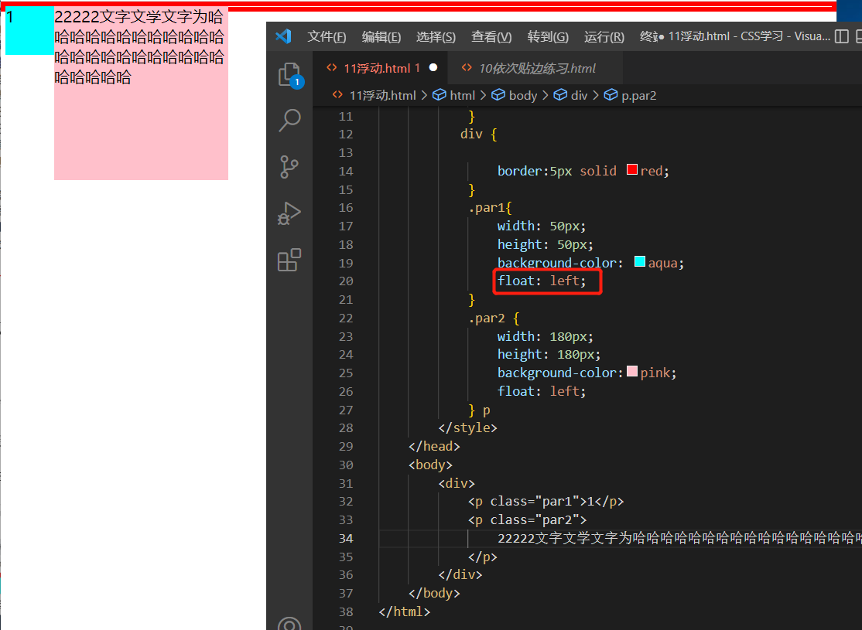Open the Search view in activity bar
Viewport: 862px width, 630px height.
289,121
